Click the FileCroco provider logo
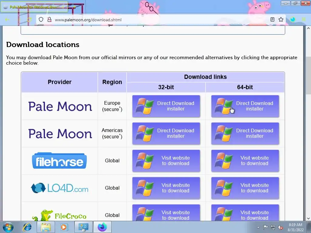This screenshot has width=311, height=233. [x=59, y=215]
